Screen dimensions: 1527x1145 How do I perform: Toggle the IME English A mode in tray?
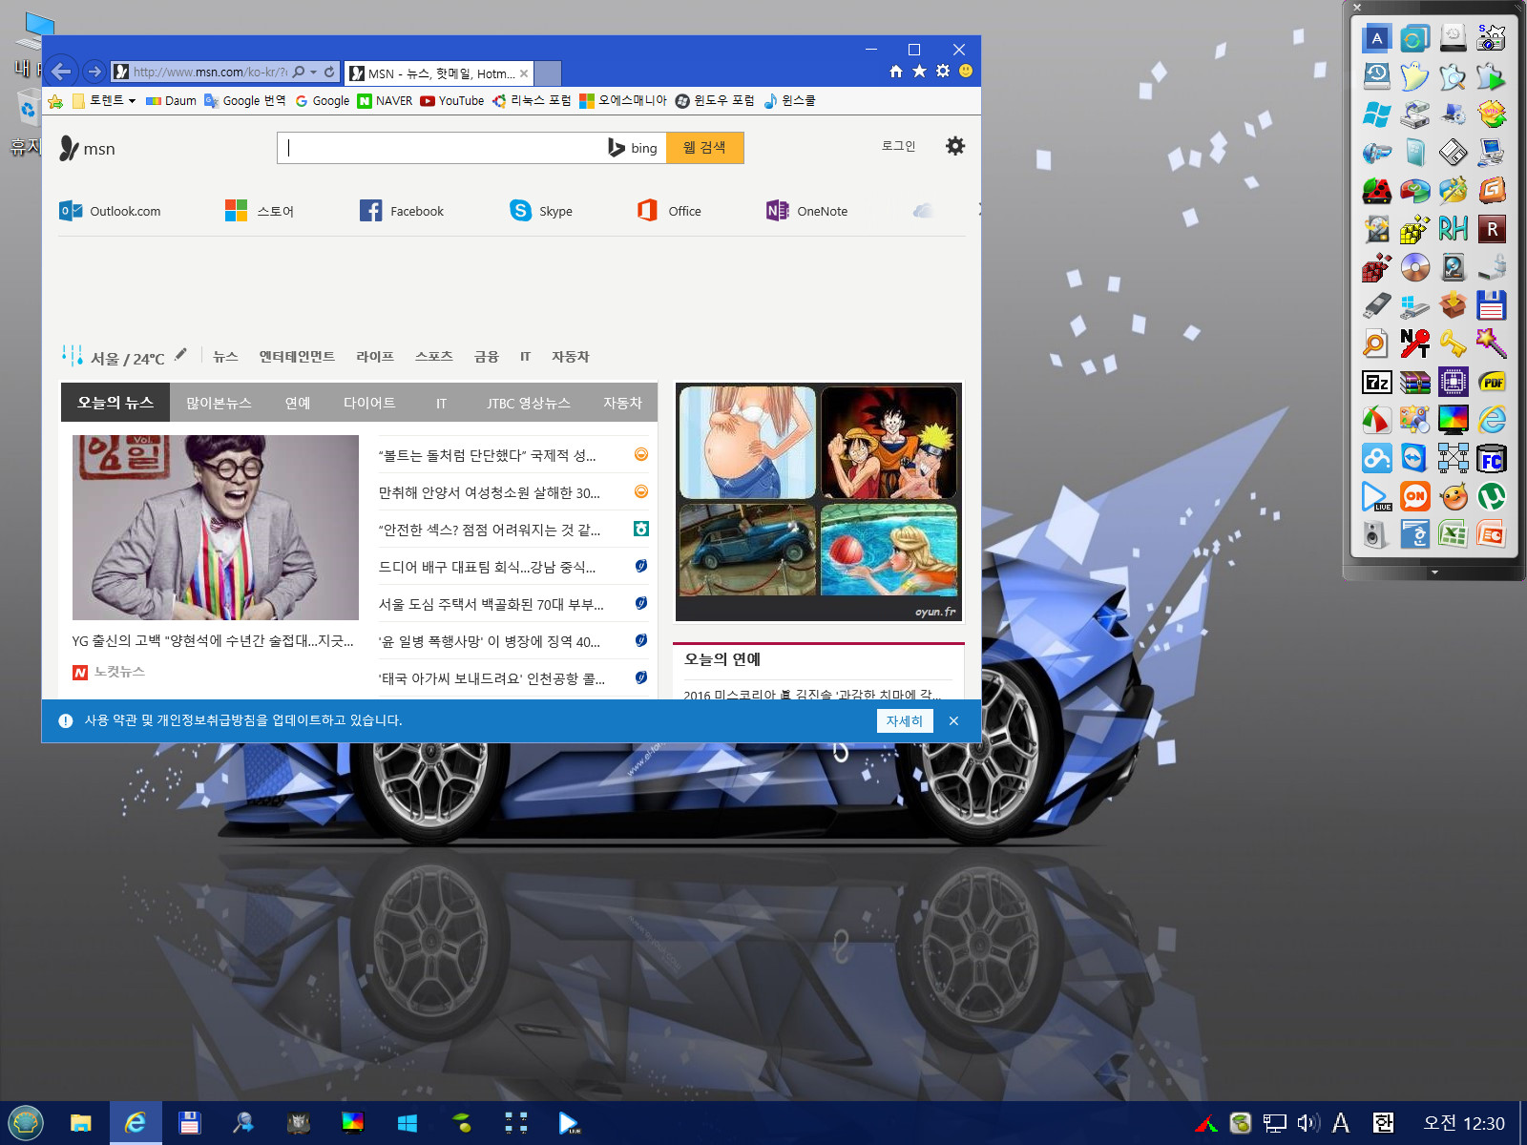[x=1341, y=1123]
